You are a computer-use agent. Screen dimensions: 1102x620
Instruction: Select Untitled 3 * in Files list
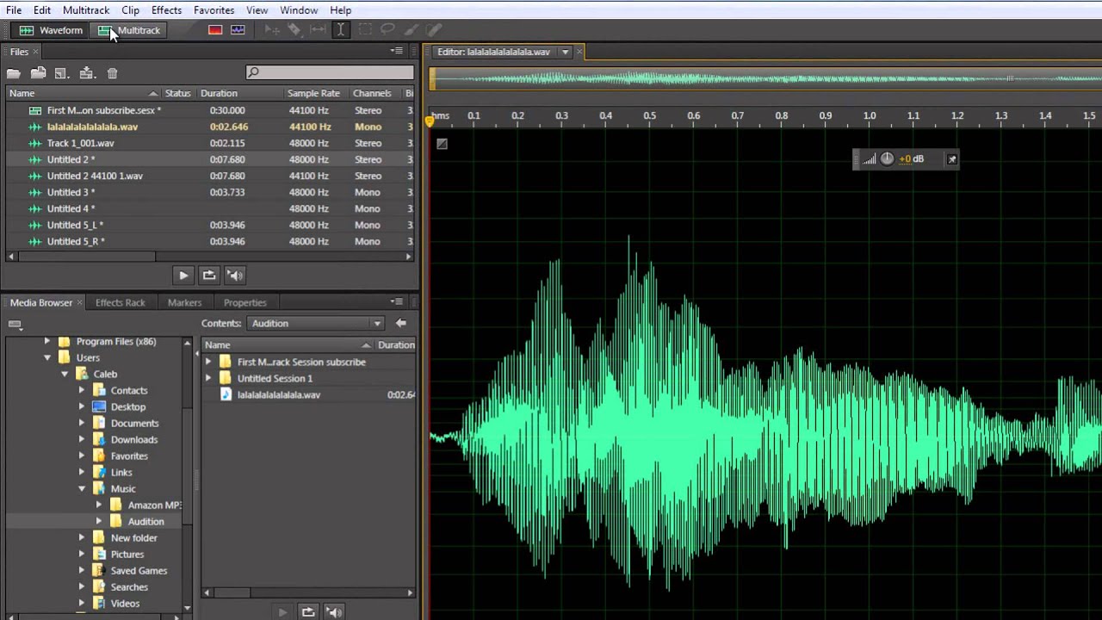click(x=71, y=192)
